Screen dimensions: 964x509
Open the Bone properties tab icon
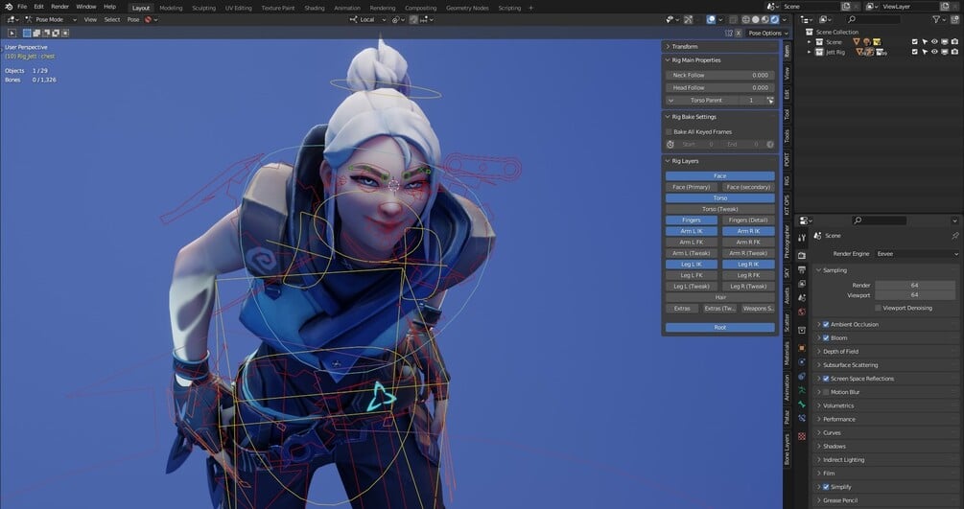[802, 404]
